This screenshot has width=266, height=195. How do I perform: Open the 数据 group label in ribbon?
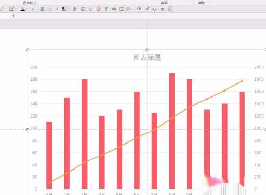[164, 3]
